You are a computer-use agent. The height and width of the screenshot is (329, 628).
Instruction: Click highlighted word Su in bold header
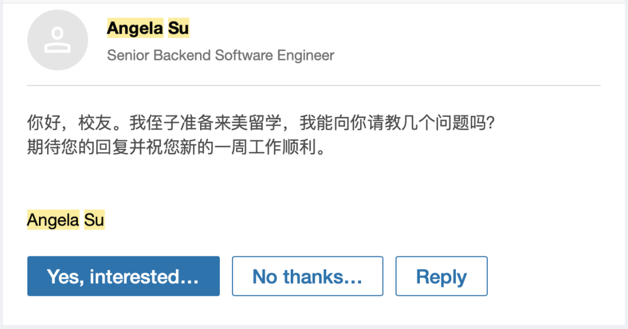coord(179,28)
